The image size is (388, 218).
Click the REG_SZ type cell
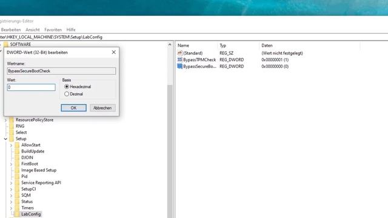click(x=226, y=53)
